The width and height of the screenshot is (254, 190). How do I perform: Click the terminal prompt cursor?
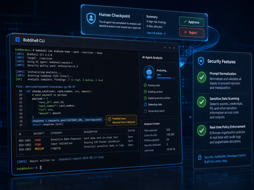(41, 167)
